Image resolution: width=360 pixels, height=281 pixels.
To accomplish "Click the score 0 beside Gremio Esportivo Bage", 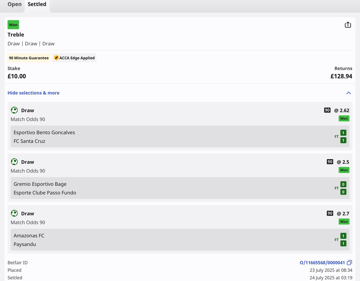I will coord(343,184).
